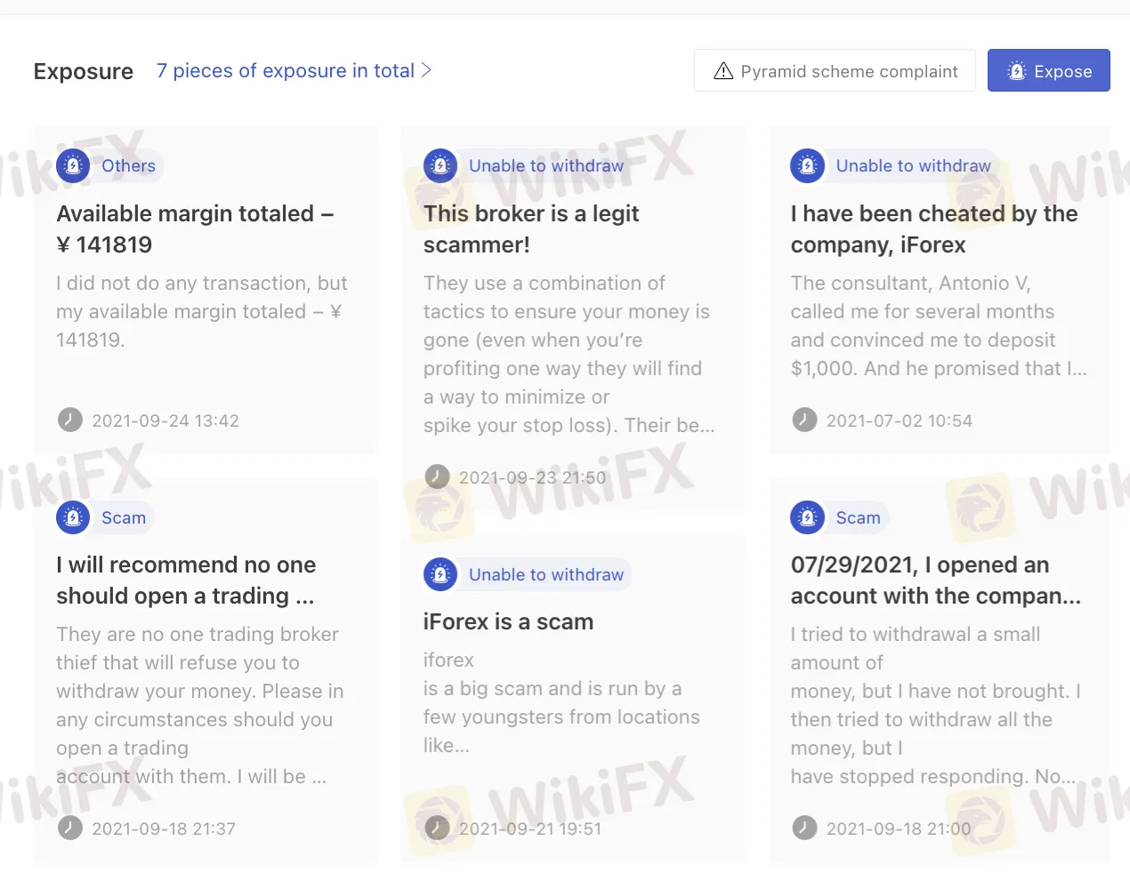Select the Others category tag
The width and height of the screenshot is (1130, 889).
click(128, 166)
